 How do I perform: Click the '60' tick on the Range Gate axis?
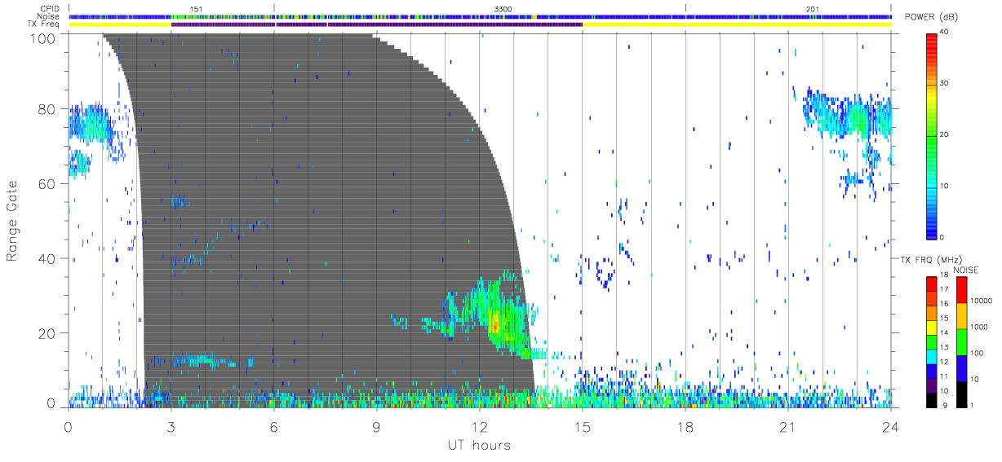[48, 183]
